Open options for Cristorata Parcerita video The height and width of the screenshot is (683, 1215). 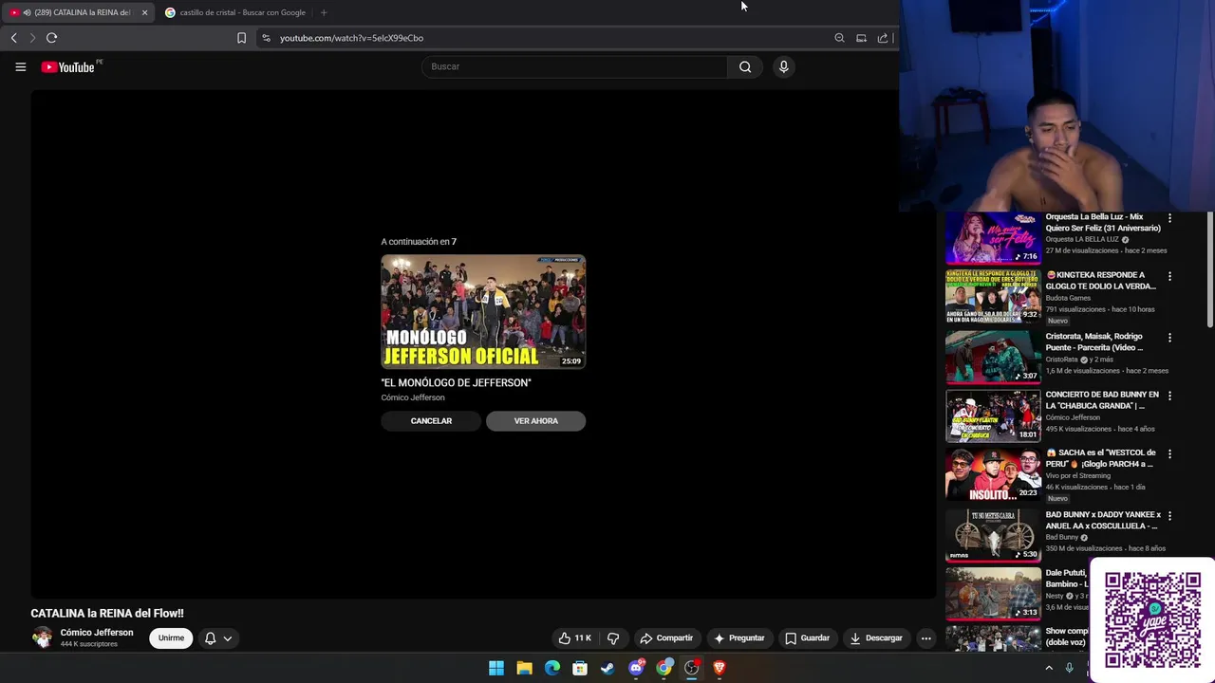point(1169,338)
